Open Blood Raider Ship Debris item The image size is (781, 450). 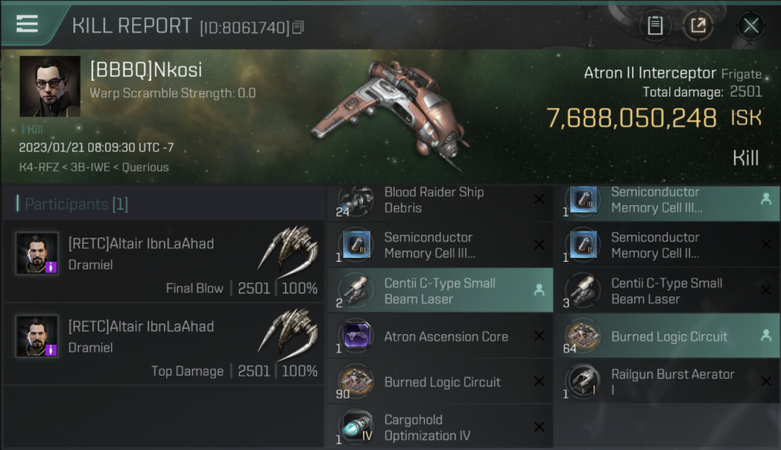(440, 200)
